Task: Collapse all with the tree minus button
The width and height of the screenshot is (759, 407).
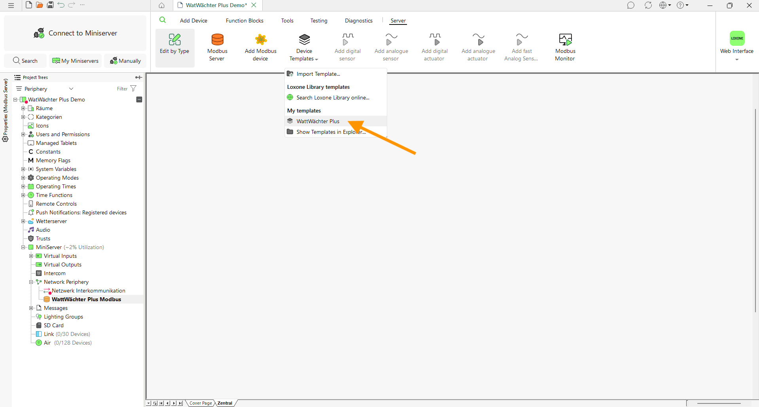Action: point(139,99)
